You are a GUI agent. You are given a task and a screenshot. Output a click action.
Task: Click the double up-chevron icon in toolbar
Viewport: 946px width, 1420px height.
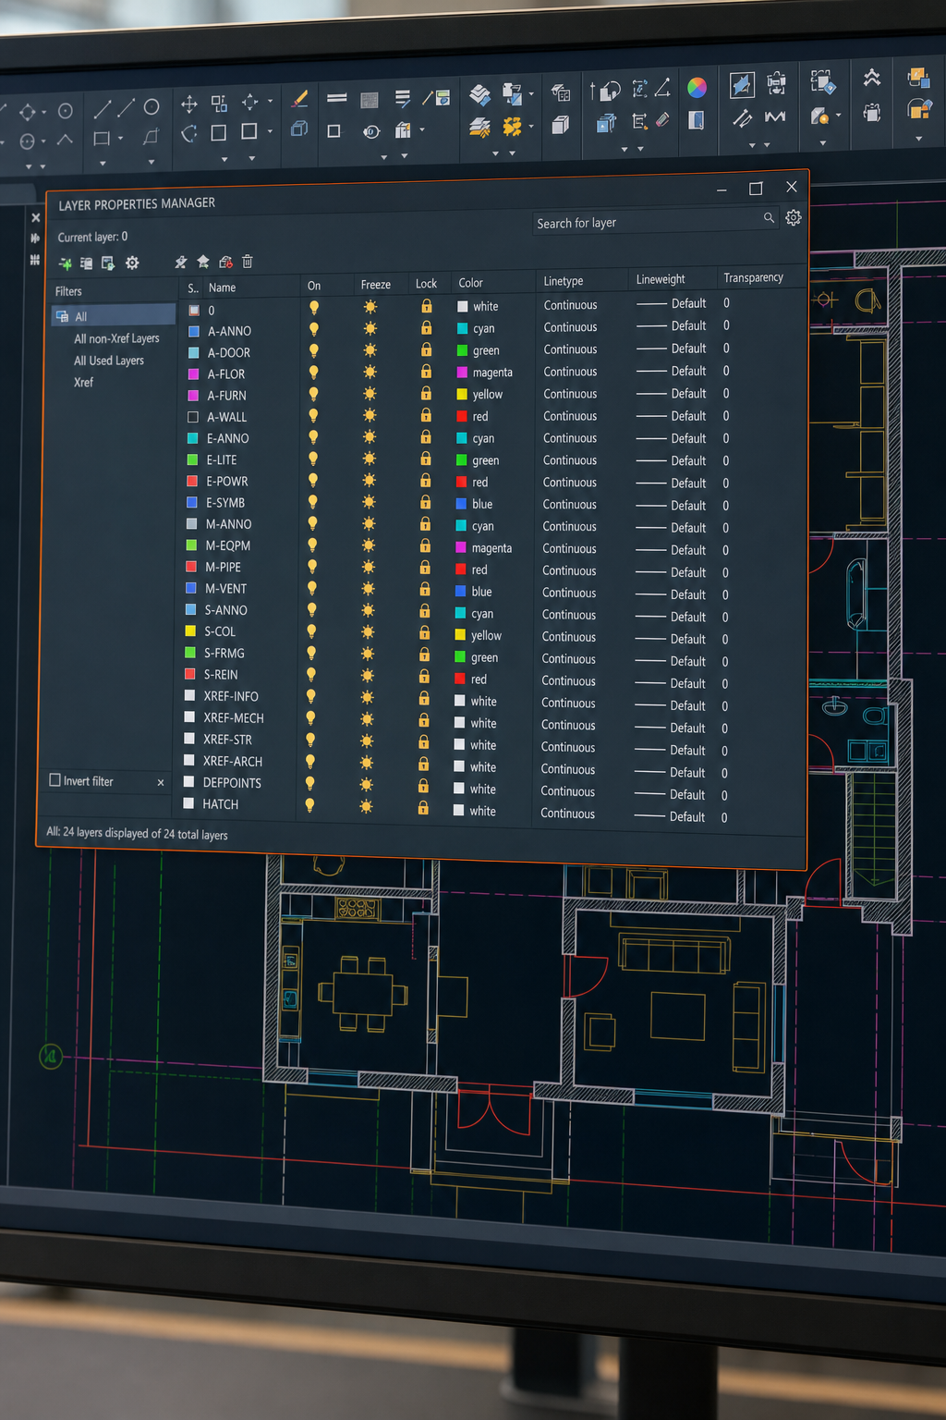871,78
